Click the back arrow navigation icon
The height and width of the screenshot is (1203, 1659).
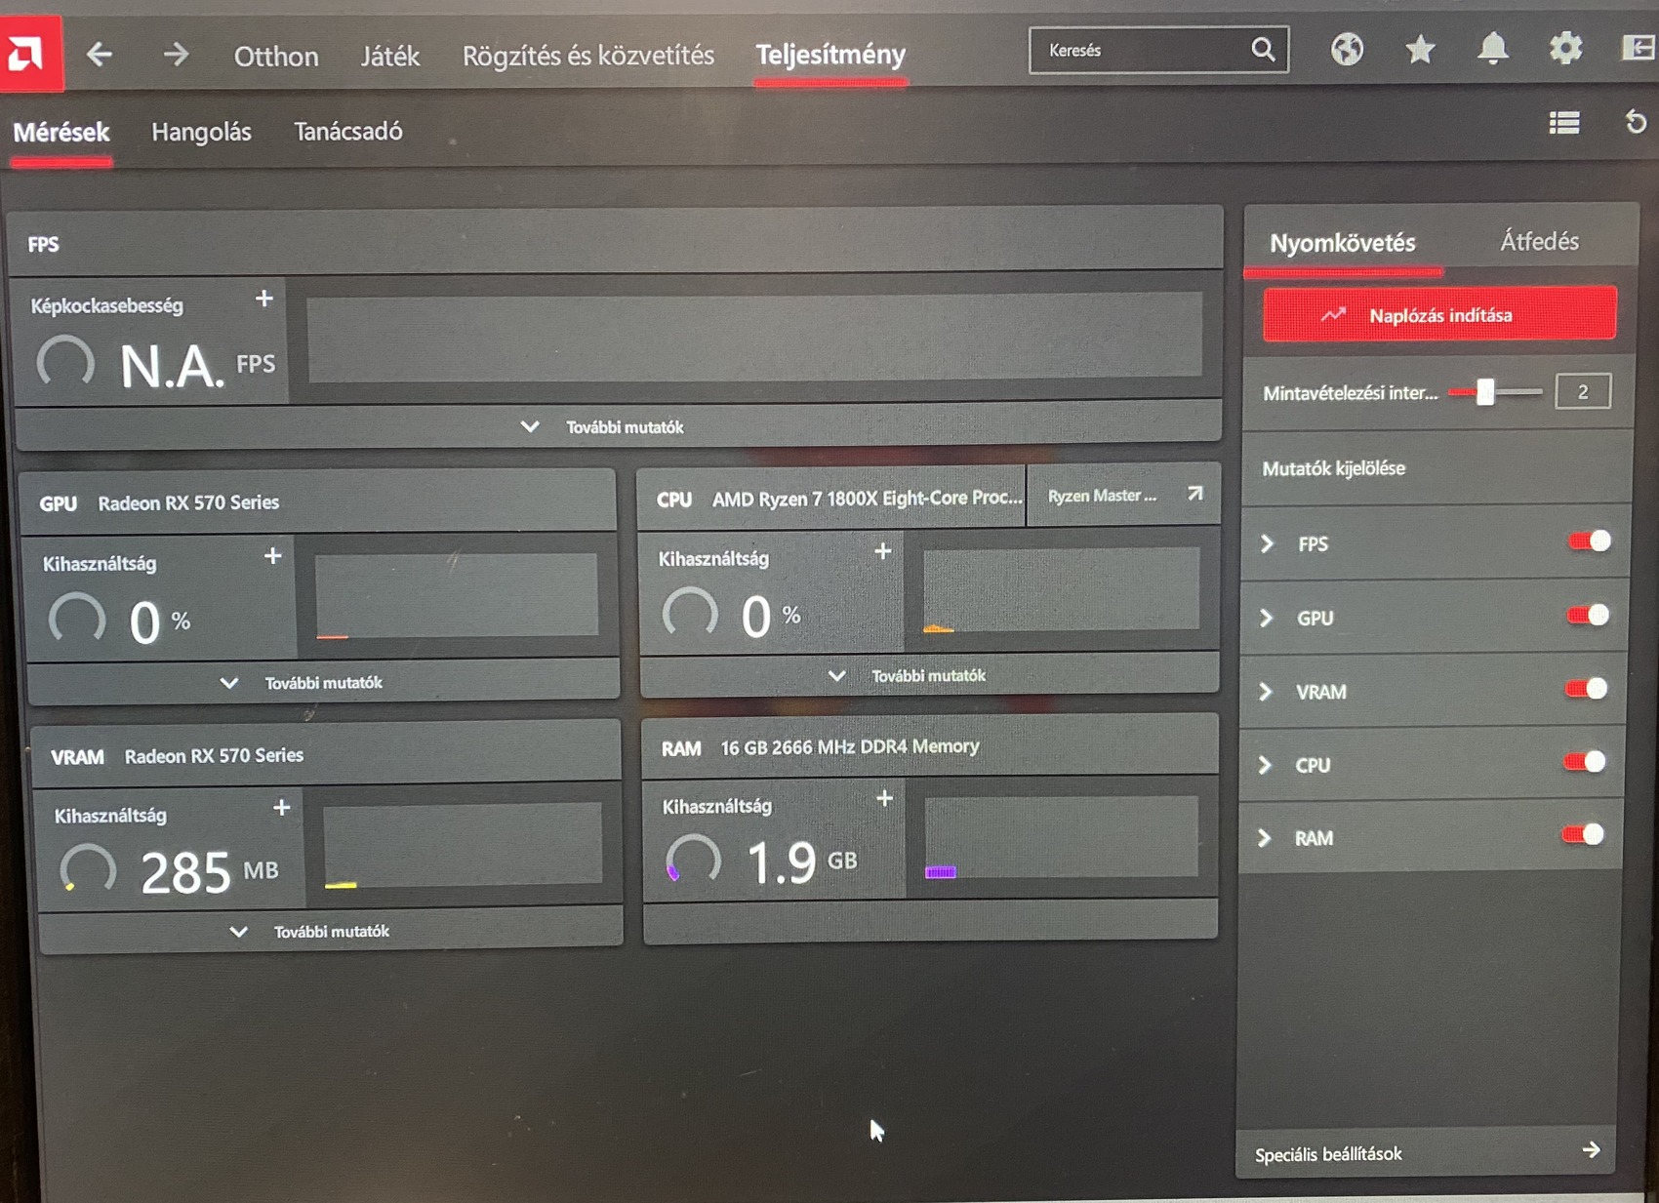(98, 56)
